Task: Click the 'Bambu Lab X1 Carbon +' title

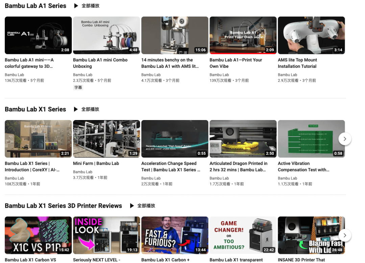Action: pos(165,260)
